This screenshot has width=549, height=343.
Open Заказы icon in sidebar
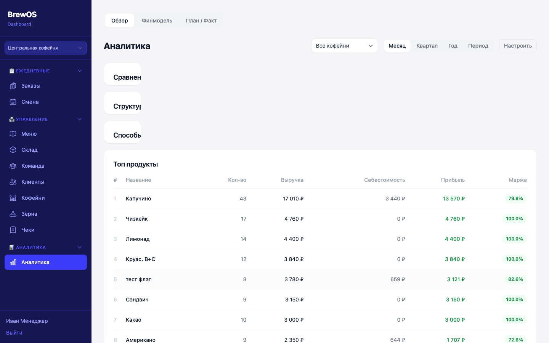pos(13,86)
